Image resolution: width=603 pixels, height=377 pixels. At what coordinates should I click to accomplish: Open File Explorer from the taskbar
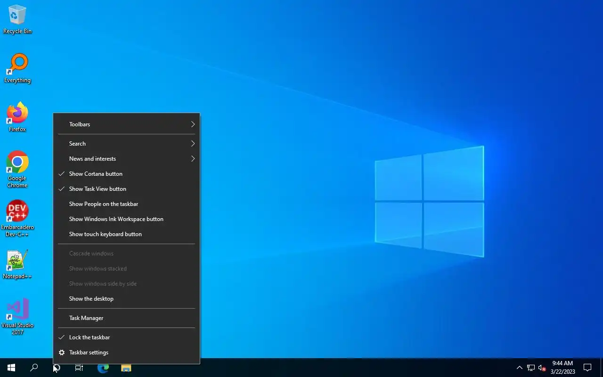click(x=126, y=368)
